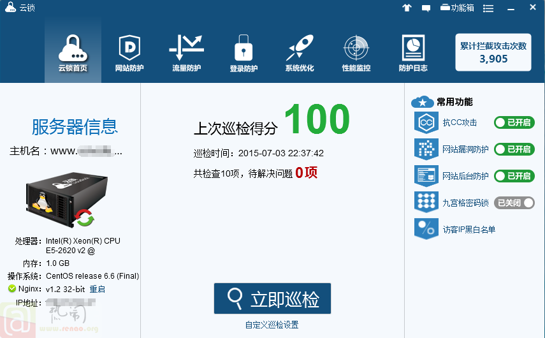
Task: View the 防护日志 tab
Action: (x=413, y=52)
